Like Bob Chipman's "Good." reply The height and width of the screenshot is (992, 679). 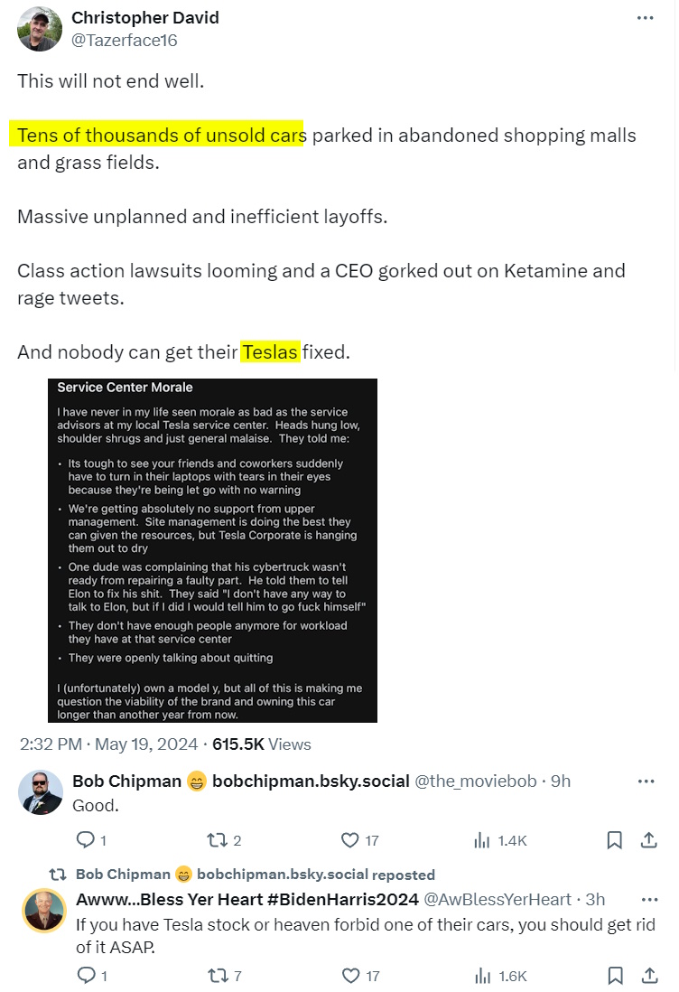[x=350, y=840]
